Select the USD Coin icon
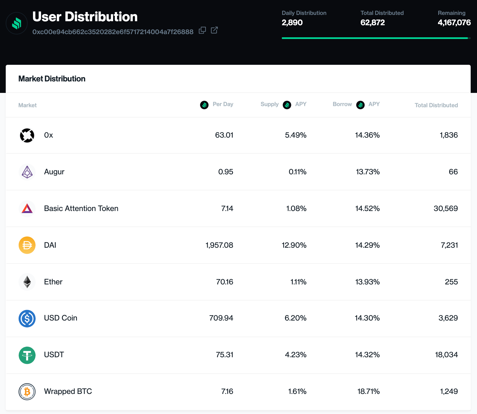The image size is (477, 414). click(x=27, y=319)
